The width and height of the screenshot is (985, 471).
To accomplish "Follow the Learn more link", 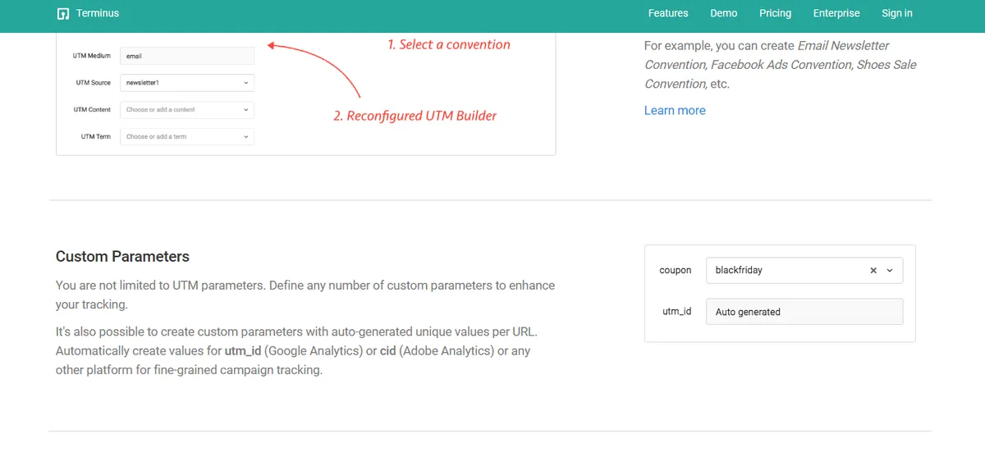I will pos(674,110).
